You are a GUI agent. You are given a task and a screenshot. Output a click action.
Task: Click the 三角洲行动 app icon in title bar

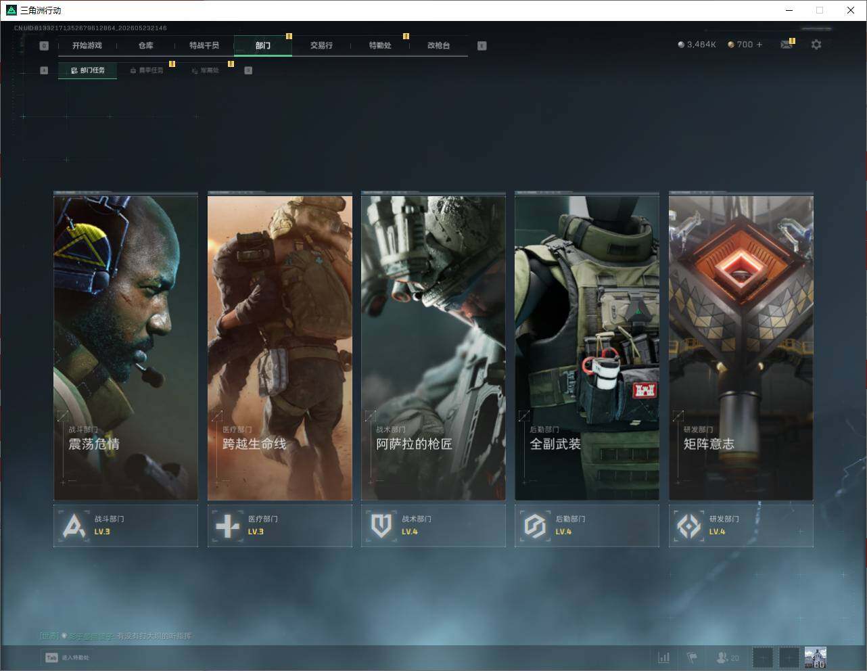tap(11, 10)
